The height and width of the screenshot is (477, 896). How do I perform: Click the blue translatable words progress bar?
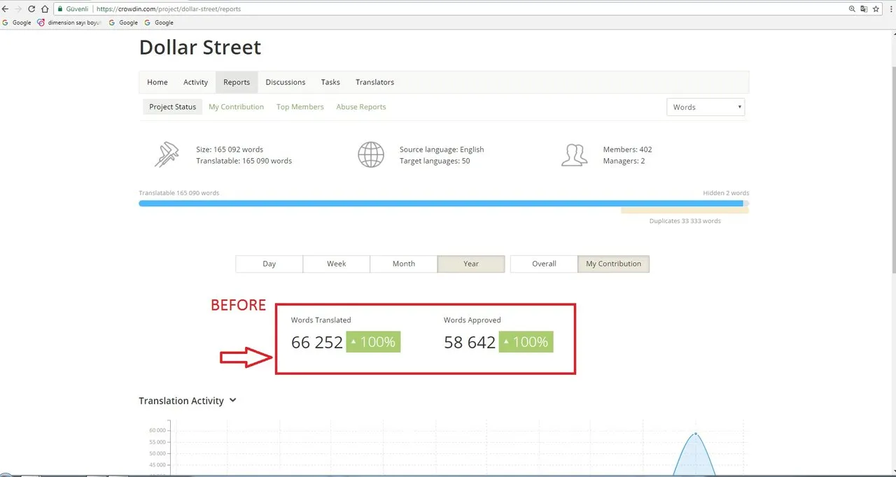click(441, 204)
